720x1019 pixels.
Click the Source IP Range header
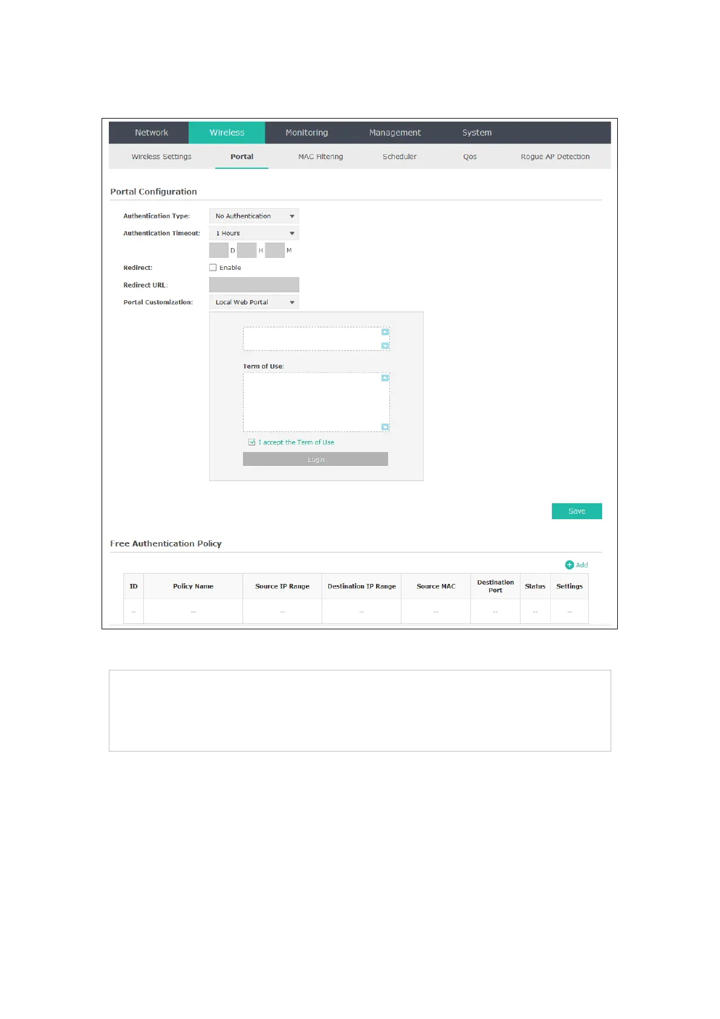[x=282, y=586]
